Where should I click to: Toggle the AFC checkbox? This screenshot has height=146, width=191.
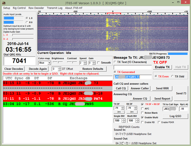[x=142, y=109]
